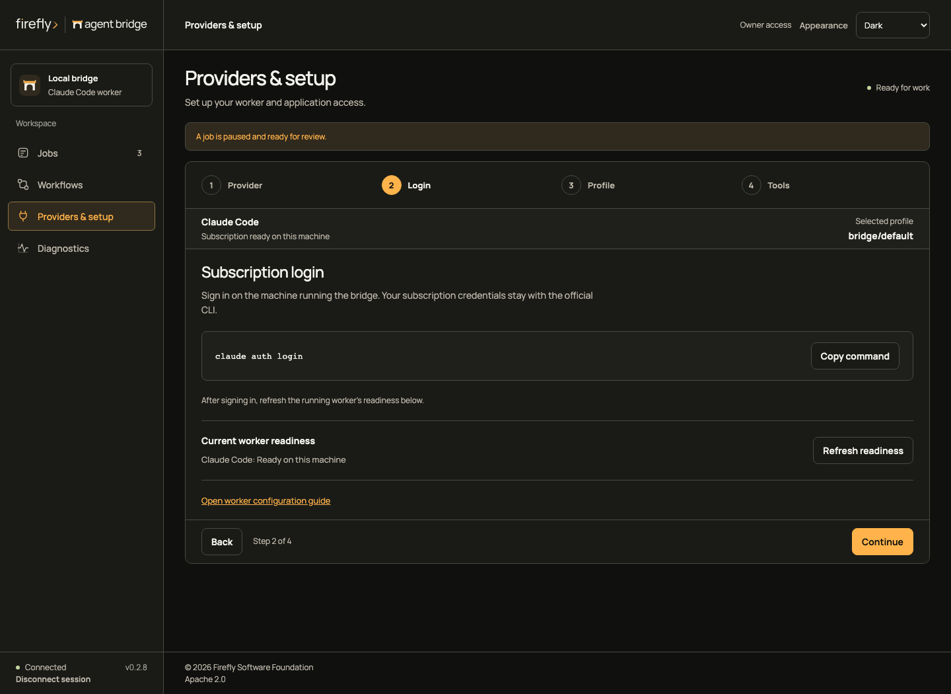The image size is (951, 694).
Task: Select Providers & setup in sidebar
Action: pos(81,216)
